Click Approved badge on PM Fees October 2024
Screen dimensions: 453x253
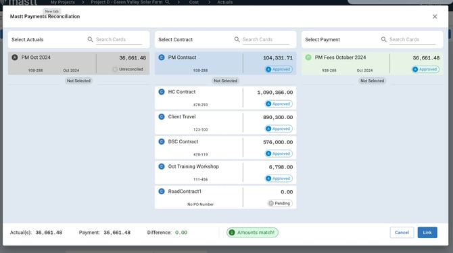pyautogui.click(x=425, y=70)
